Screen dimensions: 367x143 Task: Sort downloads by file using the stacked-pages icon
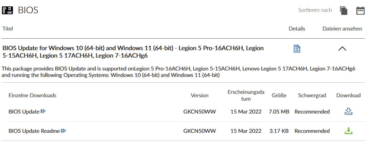(x=344, y=11)
